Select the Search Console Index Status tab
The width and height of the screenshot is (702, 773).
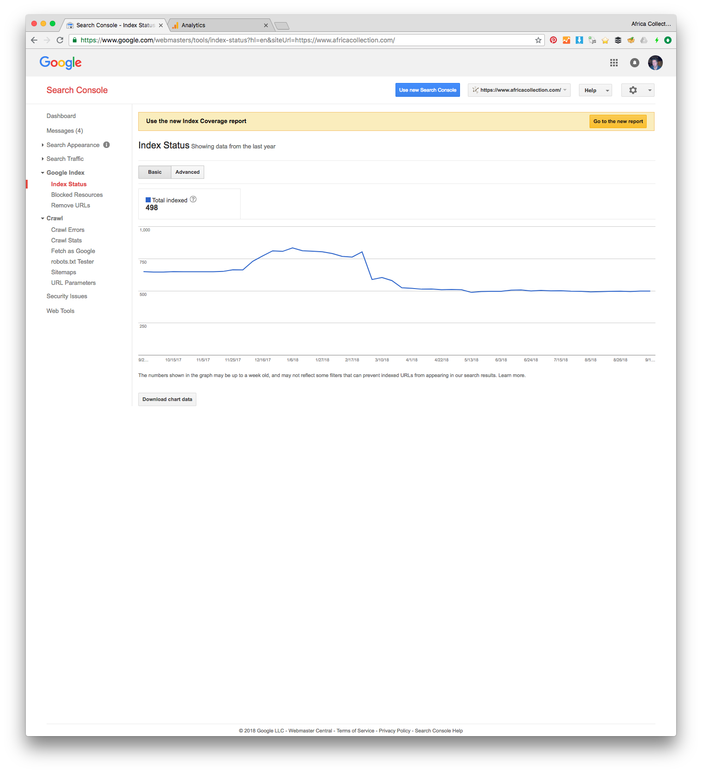click(x=115, y=25)
